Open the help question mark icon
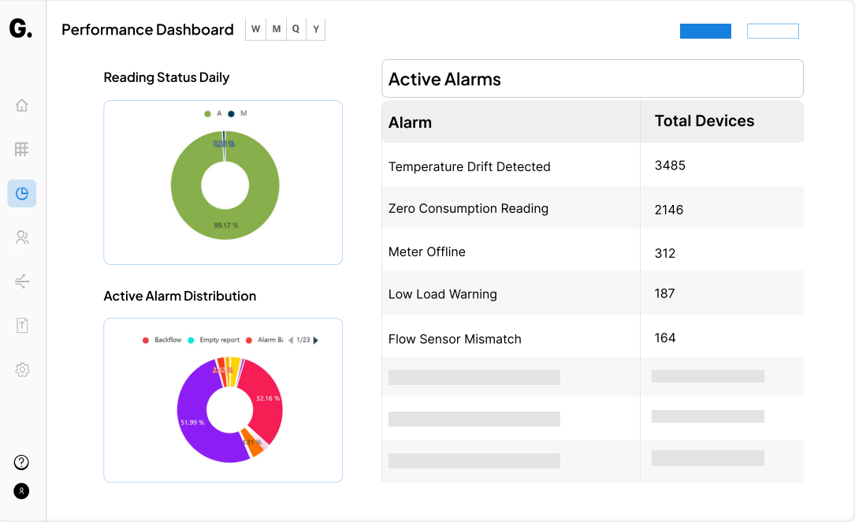 (x=21, y=463)
